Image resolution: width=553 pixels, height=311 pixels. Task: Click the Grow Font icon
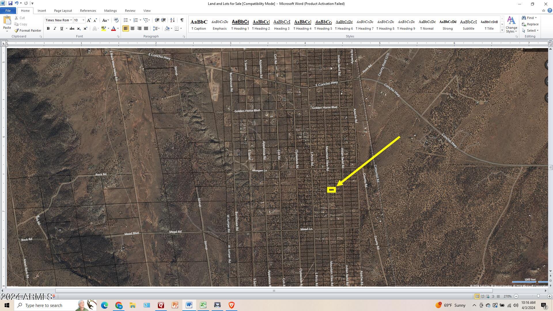click(89, 20)
